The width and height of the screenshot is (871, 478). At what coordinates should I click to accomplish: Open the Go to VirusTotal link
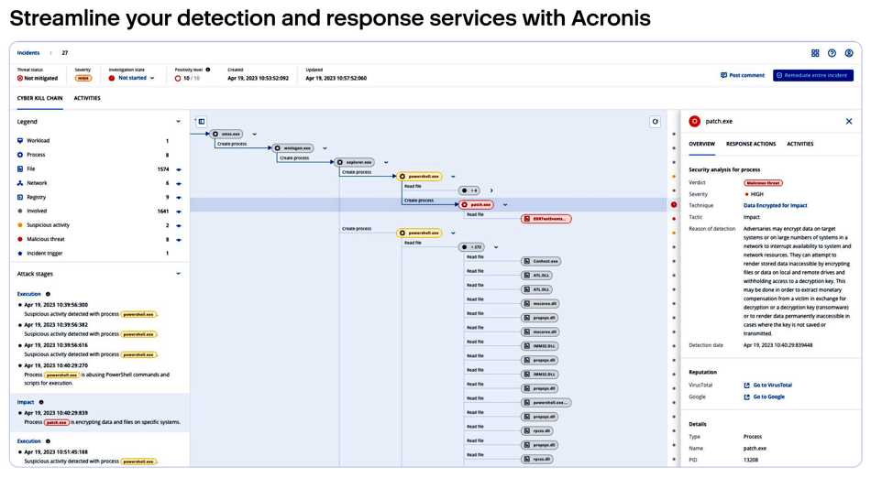click(768, 386)
